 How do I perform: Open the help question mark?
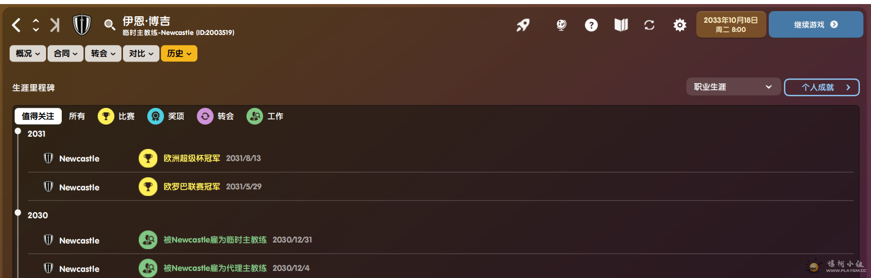click(591, 25)
